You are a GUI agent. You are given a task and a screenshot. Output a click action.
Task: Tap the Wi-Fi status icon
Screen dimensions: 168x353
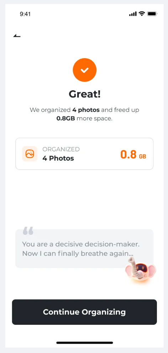(x=142, y=14)
